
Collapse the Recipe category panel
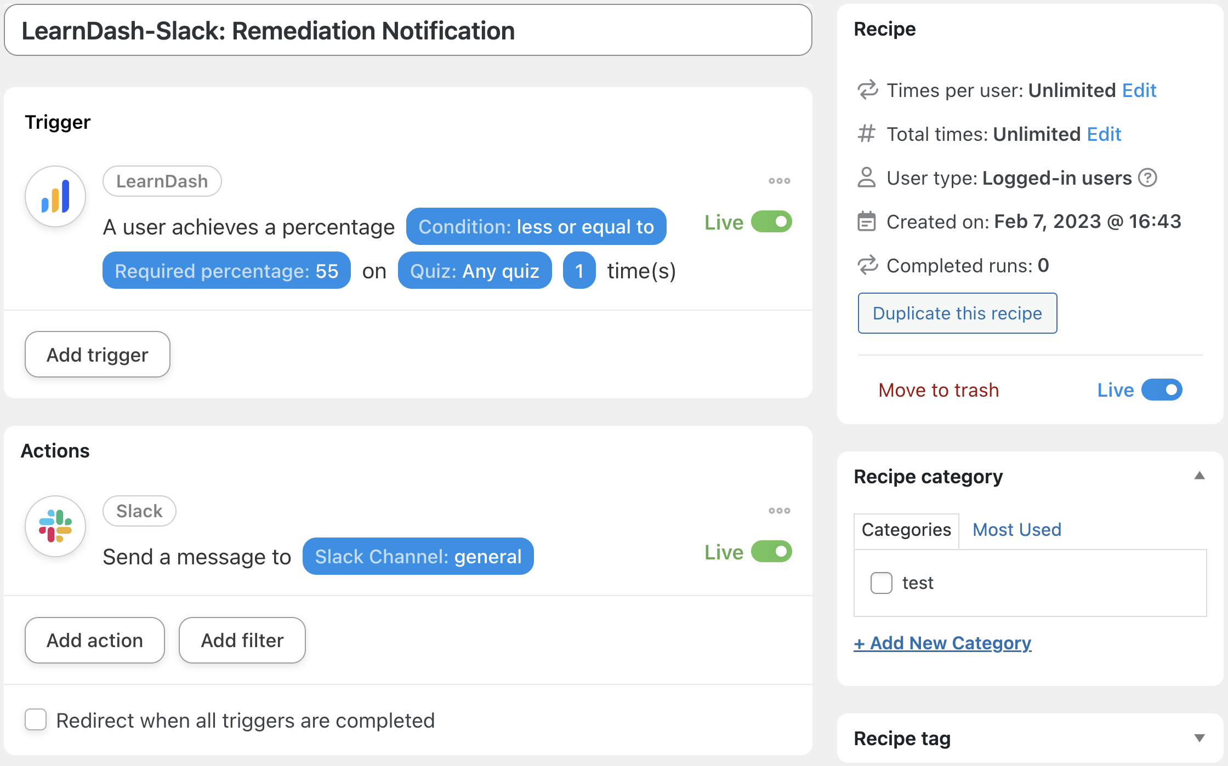(x=1200, y=476)
